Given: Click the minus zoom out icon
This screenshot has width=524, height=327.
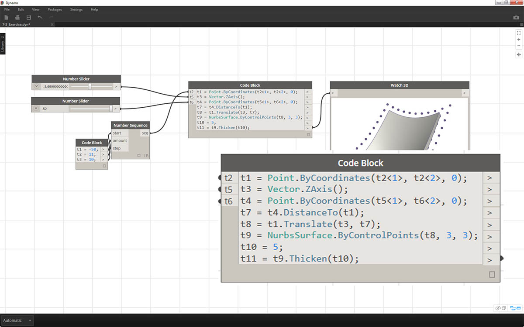Looking at the screenshot, I should [x=519, y=46].
